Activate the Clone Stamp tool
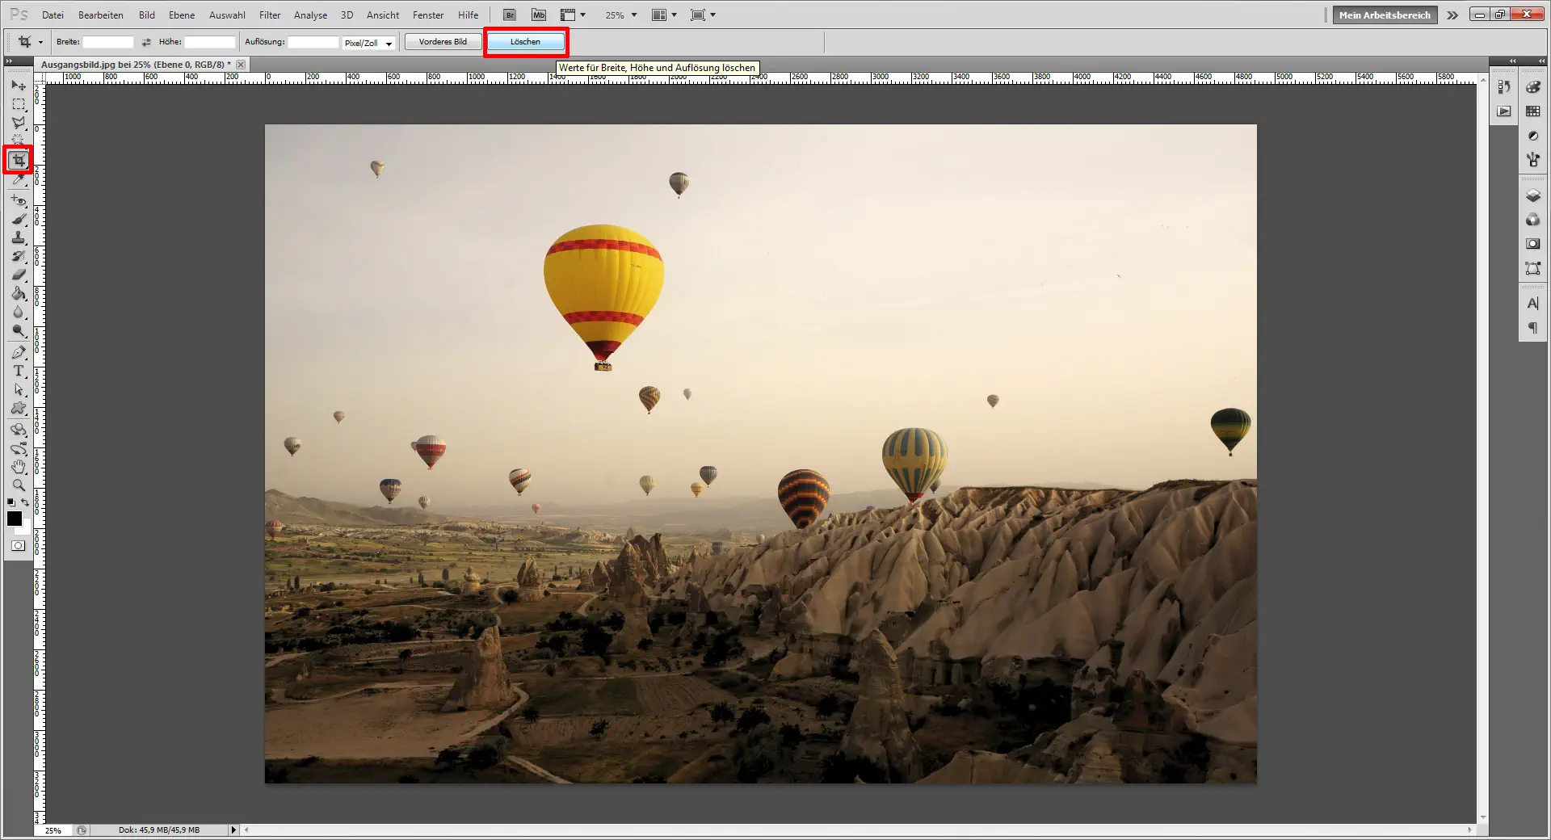The image size is (1551, 840). coord(18,236)
